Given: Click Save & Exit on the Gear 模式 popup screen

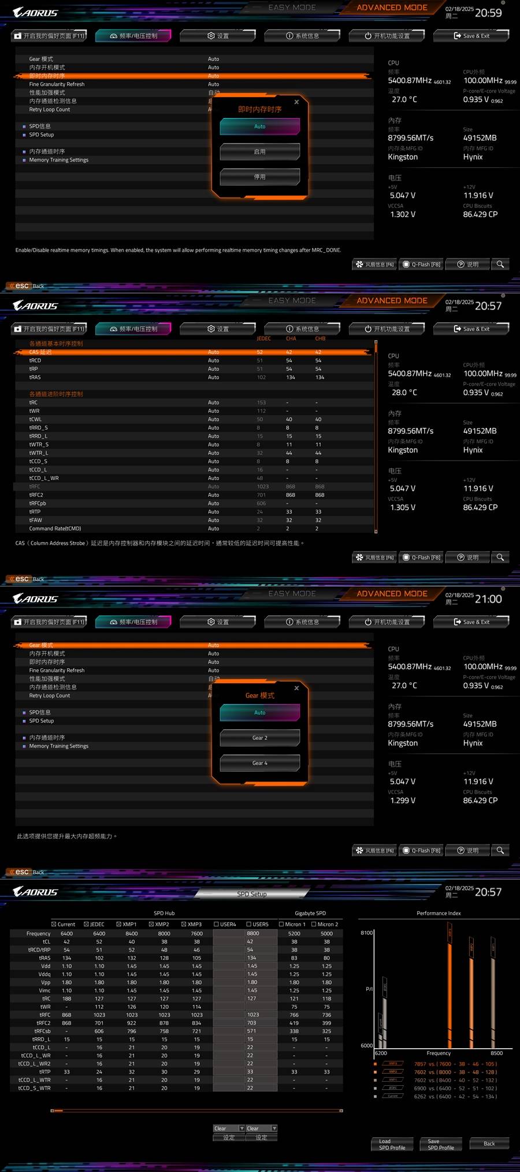Looking at the screenshot, I should click(x=471, y=622).
